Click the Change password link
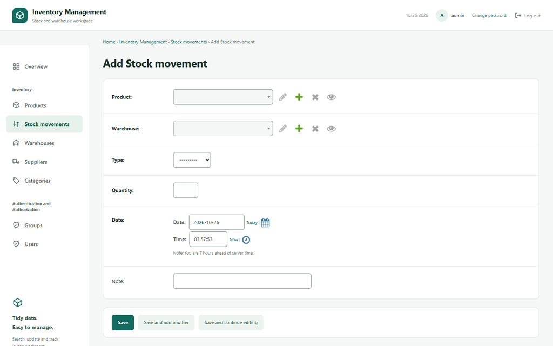 [x=489, y=16]
